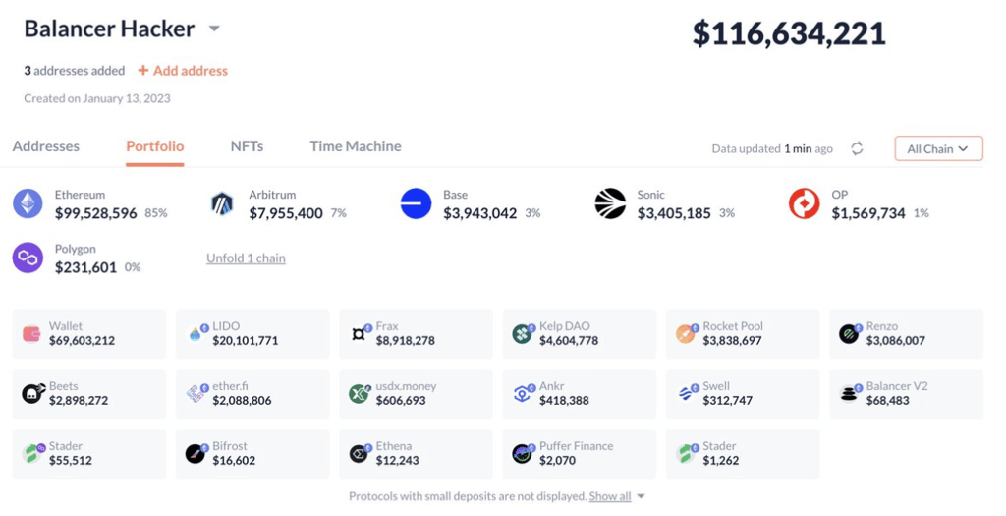
Task: Click the Wallet card icon
Action: (31, 334)
